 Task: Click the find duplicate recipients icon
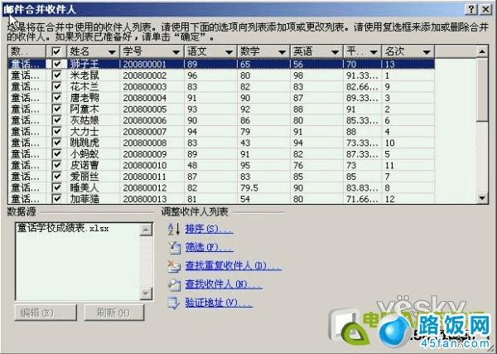tap(172, 266)
